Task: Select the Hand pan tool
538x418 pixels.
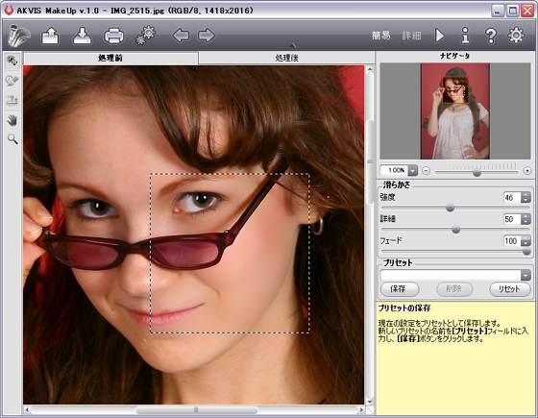Action: pyautogui.click(x=12, y=120)
